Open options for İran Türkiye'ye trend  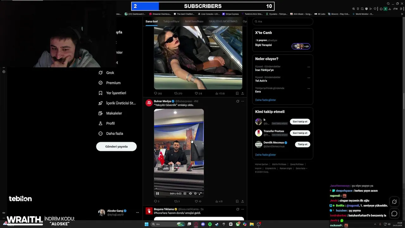point(309,67)
